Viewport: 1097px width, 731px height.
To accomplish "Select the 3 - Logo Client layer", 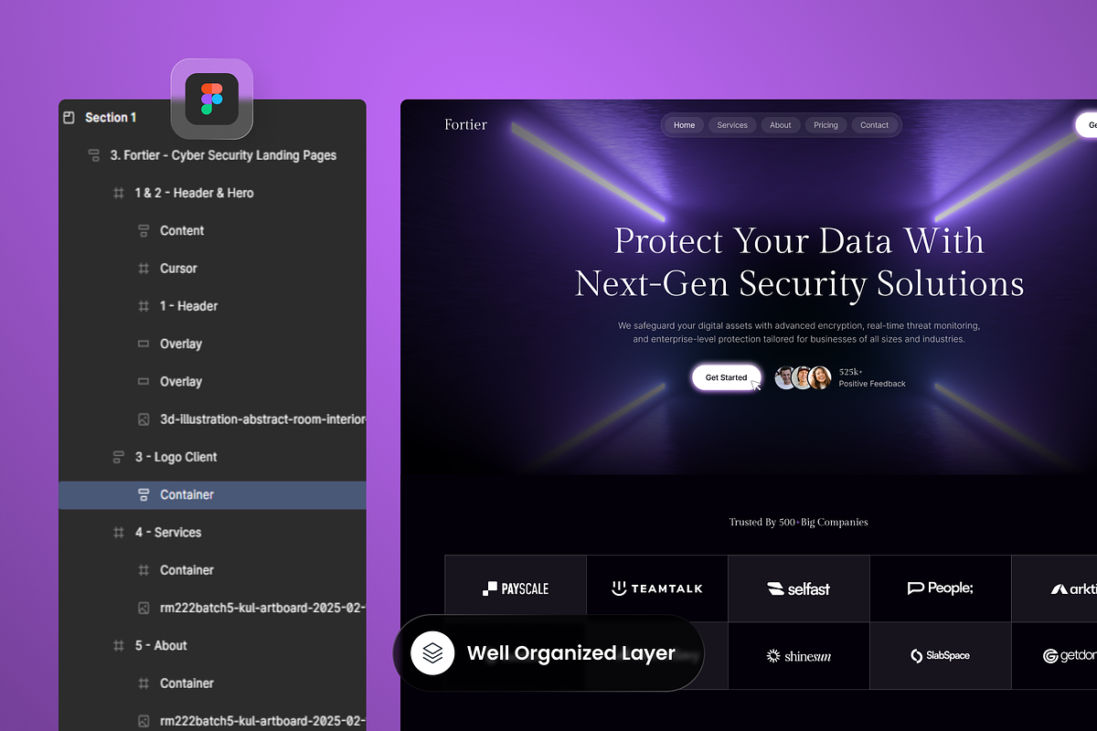I will coord(212,457).
